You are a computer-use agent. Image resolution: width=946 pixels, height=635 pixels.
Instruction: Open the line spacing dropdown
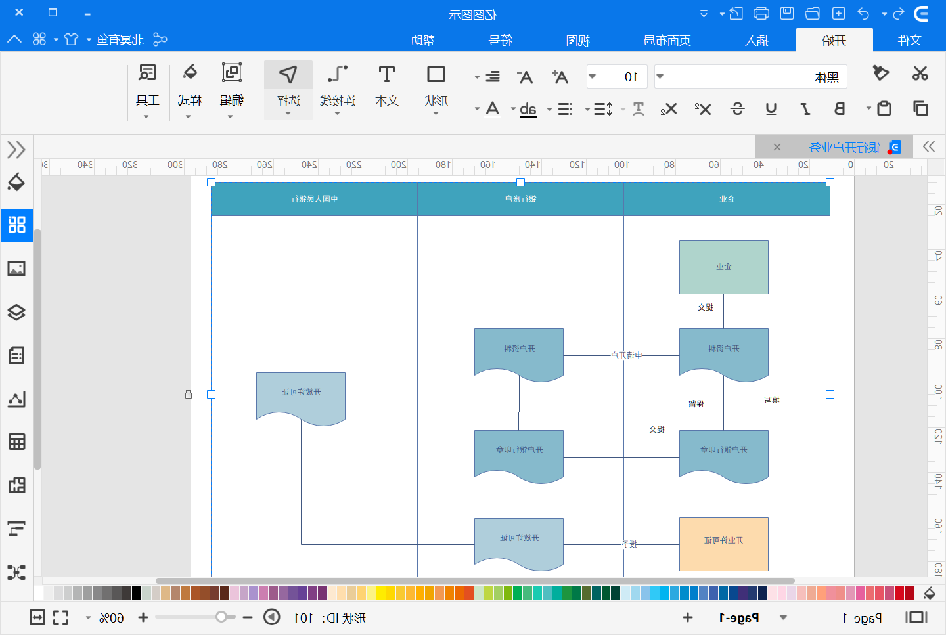tap(599, 108)
